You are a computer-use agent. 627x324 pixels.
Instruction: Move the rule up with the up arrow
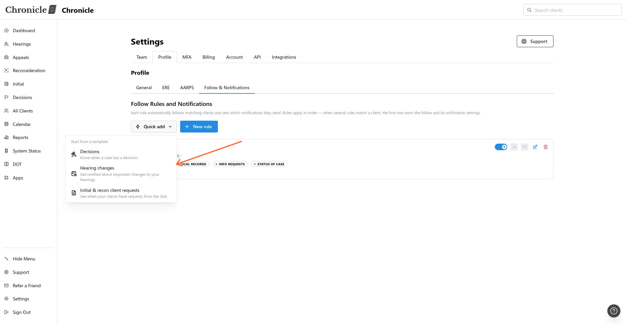(x=514, y=147)
